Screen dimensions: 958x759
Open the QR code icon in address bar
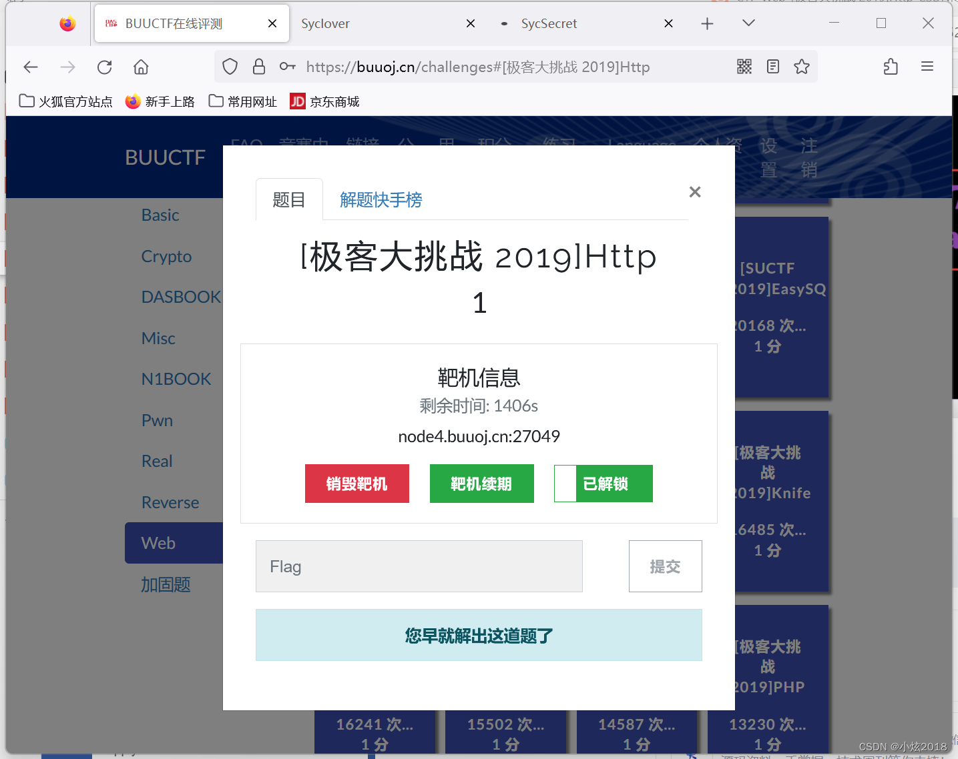(x=744, y=67)
